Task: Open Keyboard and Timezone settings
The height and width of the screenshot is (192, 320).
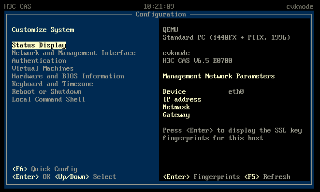Action: [53, 84]
